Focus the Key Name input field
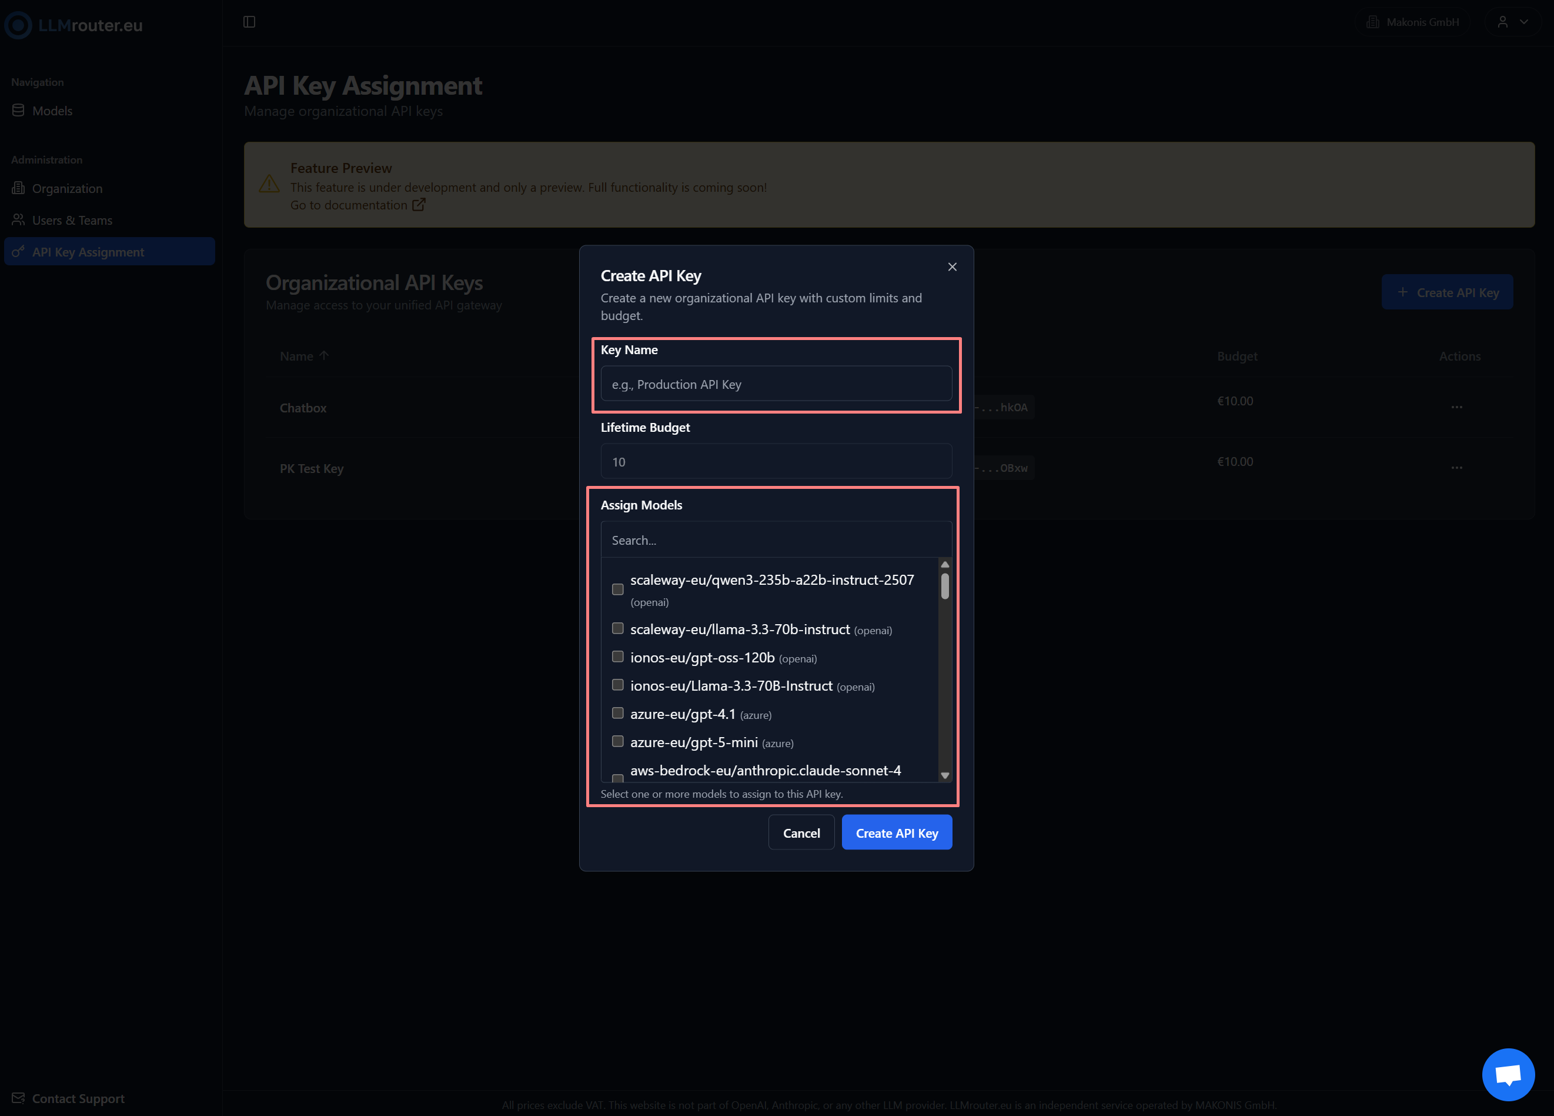This screenshot has height=1116, width=1554. (776, 383)
